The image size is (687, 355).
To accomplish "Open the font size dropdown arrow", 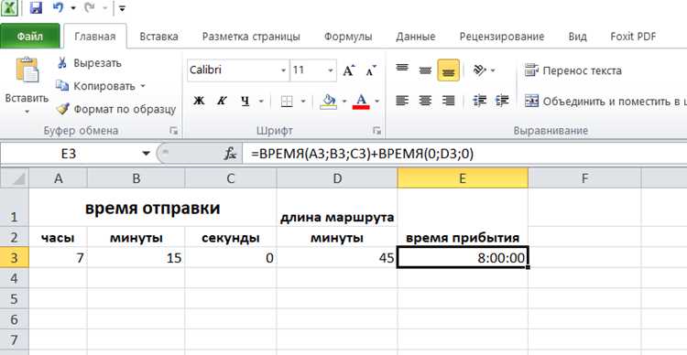I will point(331,70).
